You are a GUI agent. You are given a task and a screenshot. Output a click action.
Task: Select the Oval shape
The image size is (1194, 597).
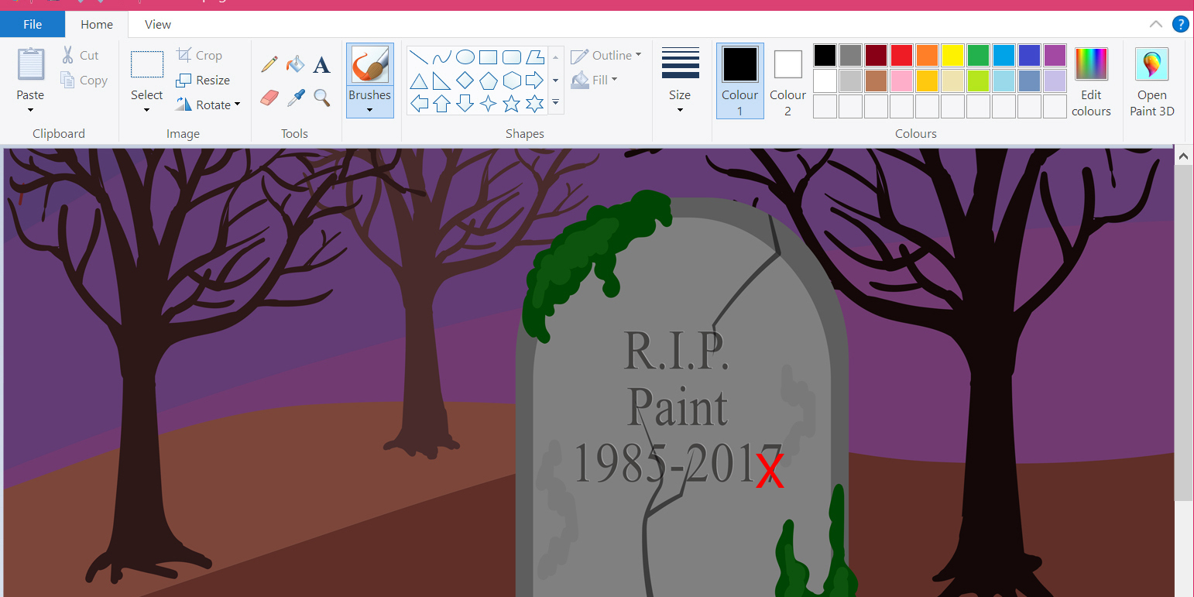coord(465,57)
